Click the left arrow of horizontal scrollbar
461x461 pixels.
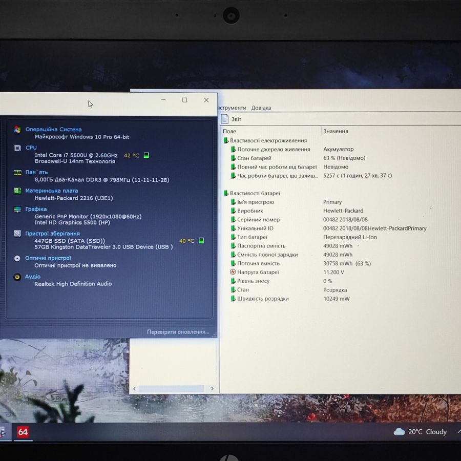(134, 389)
